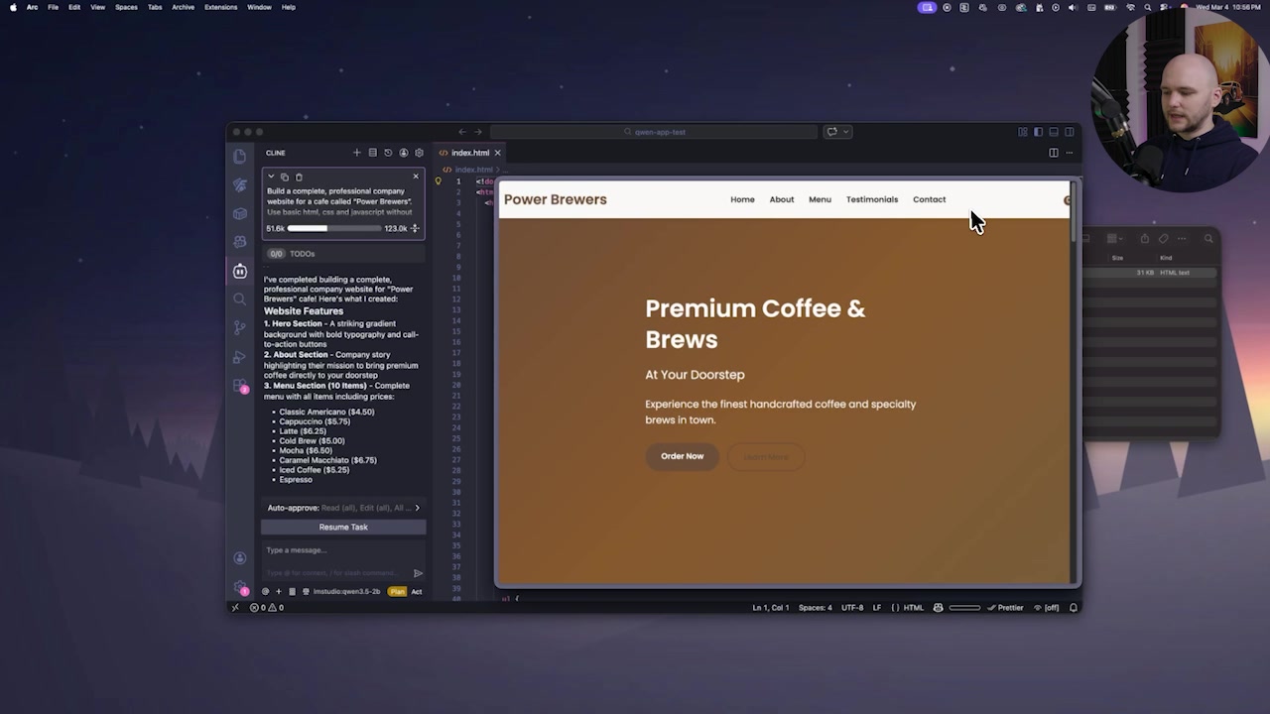This screenshot has width=1270, height=714.
Task: Send the message with the paper plane icon
Action: (x=418, y=573)
